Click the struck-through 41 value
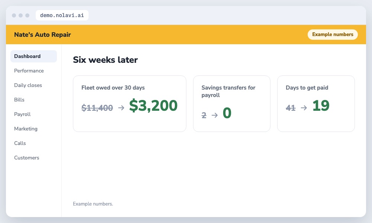The height and width of the screenshot is (223, 372). point(291,108)
